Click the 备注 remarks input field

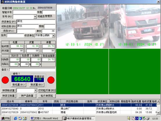32,70
